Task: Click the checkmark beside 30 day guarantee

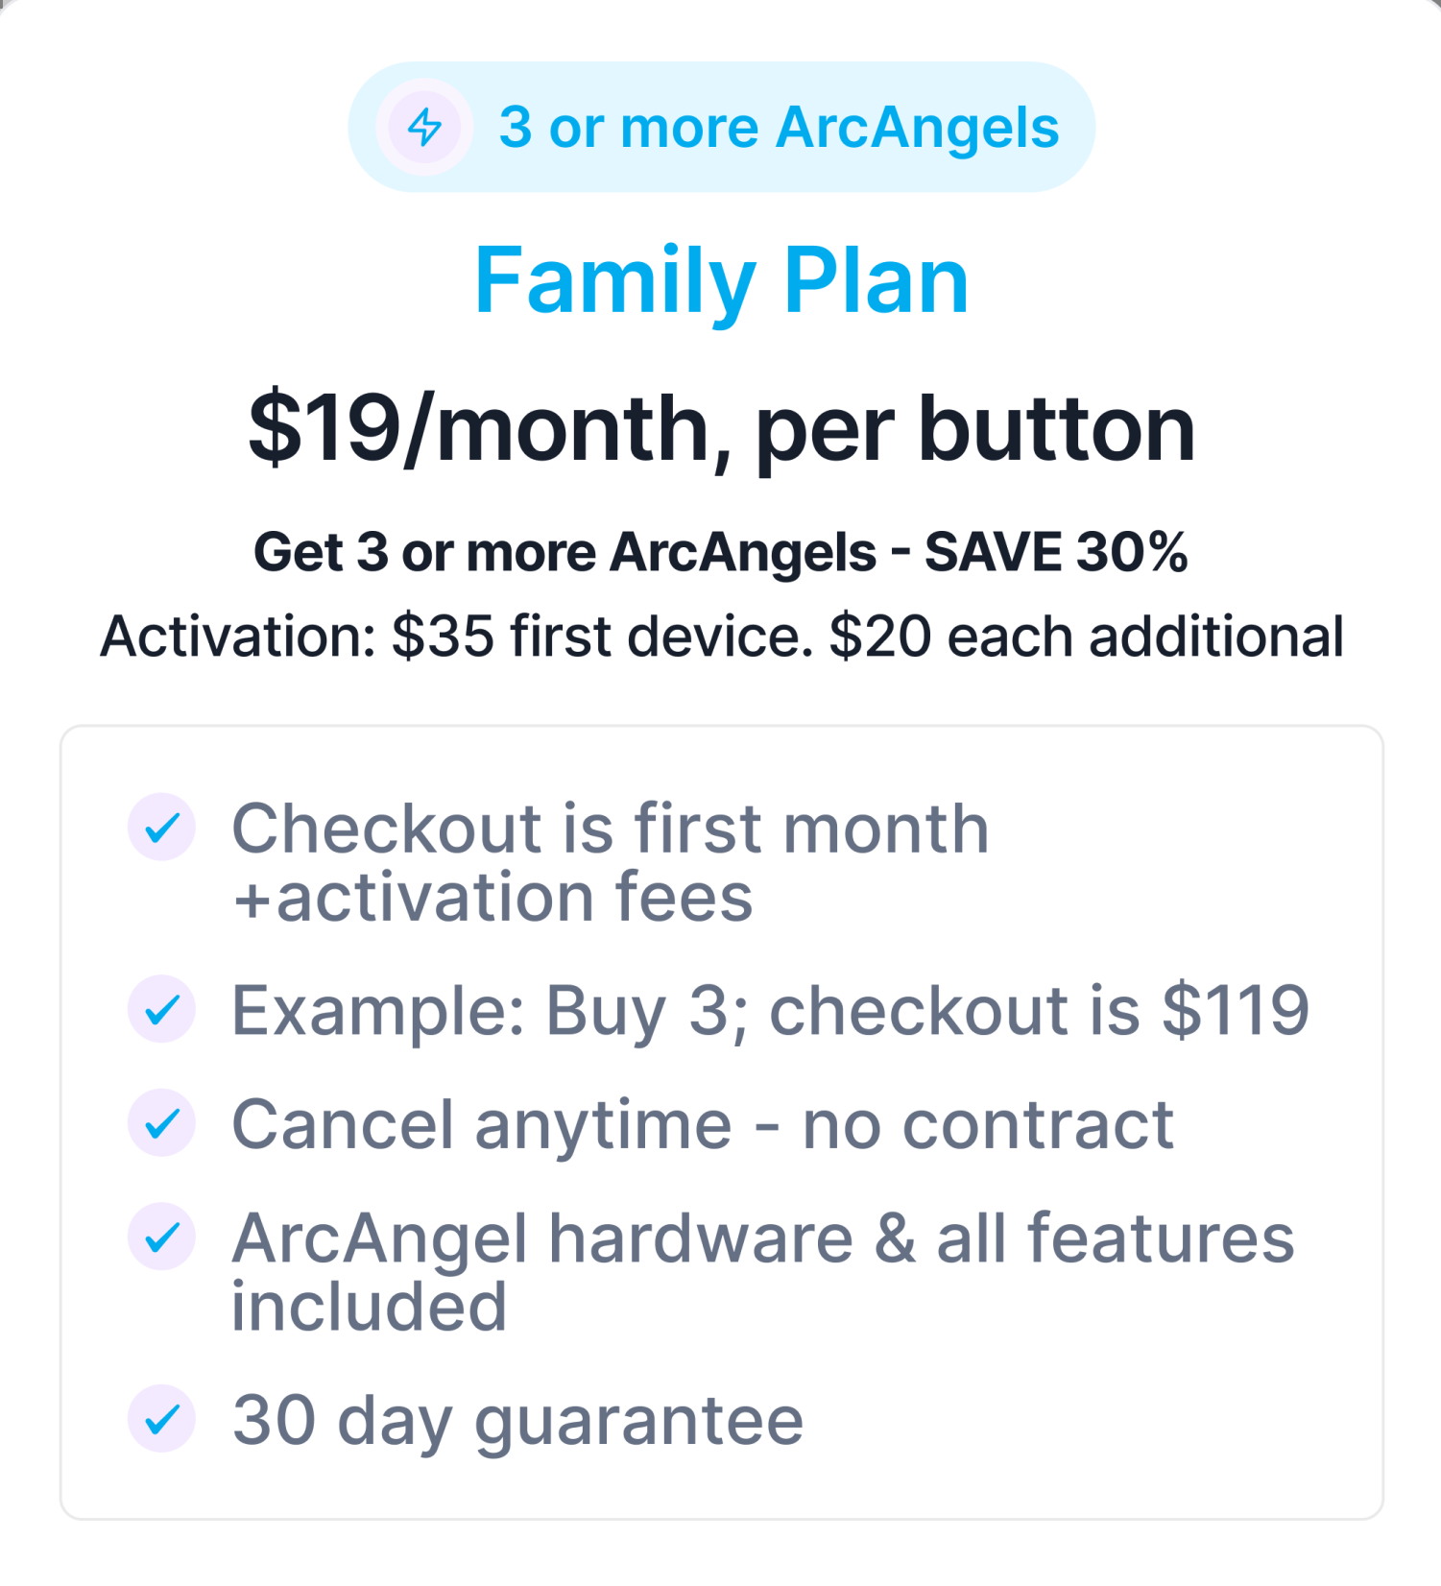Action: tap(162, 1419)
